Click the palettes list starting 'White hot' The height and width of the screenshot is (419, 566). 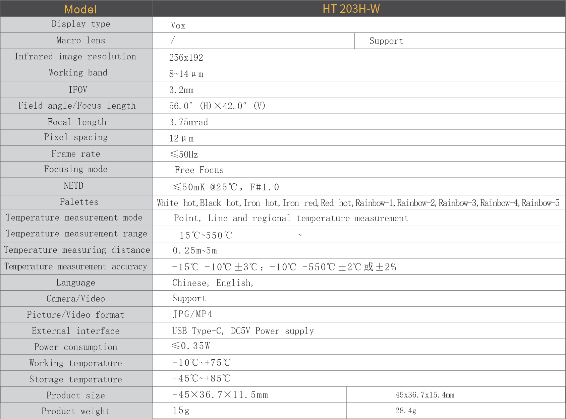(x=358, y=203)
